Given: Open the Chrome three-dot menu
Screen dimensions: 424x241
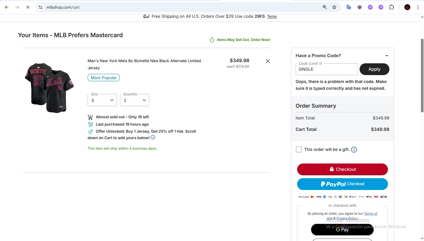Looking at the screenshot, I should pyautogui.click(x=418, y=7).
